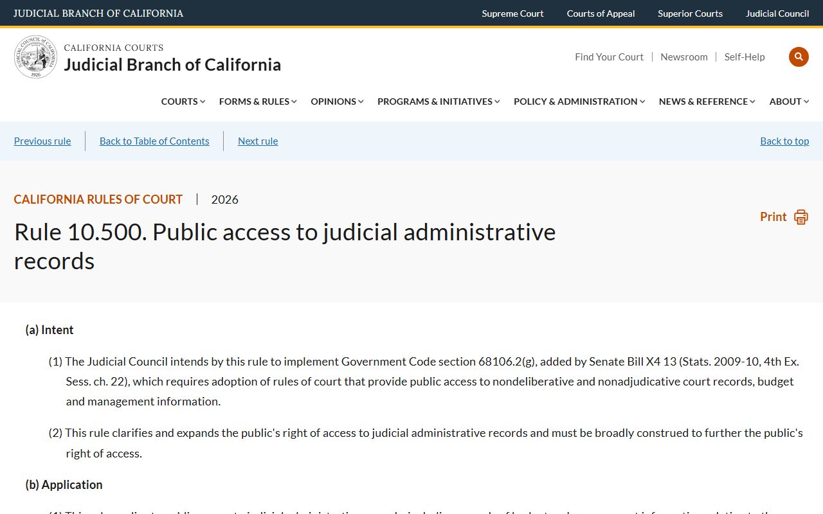Click the California Rules of Court heading

98,199
